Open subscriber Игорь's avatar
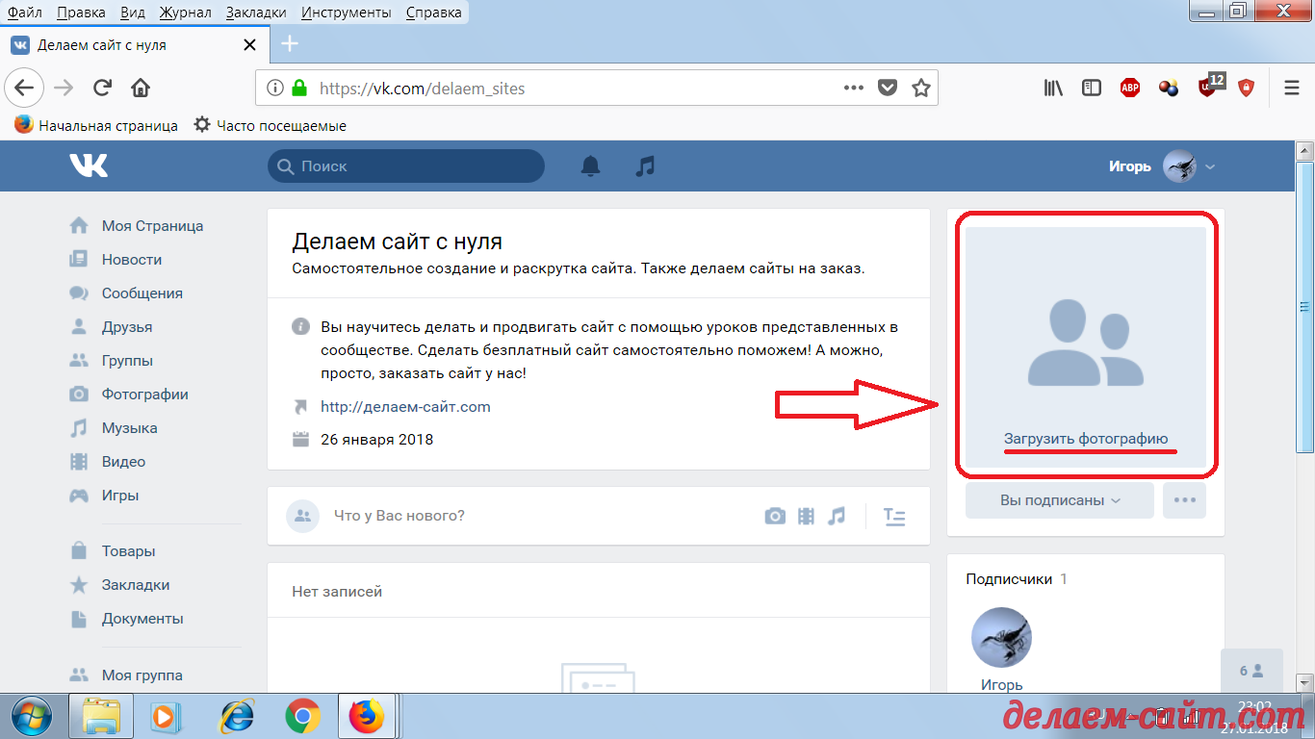This screenshot has height=739, width=1315. pos(1001,637)
